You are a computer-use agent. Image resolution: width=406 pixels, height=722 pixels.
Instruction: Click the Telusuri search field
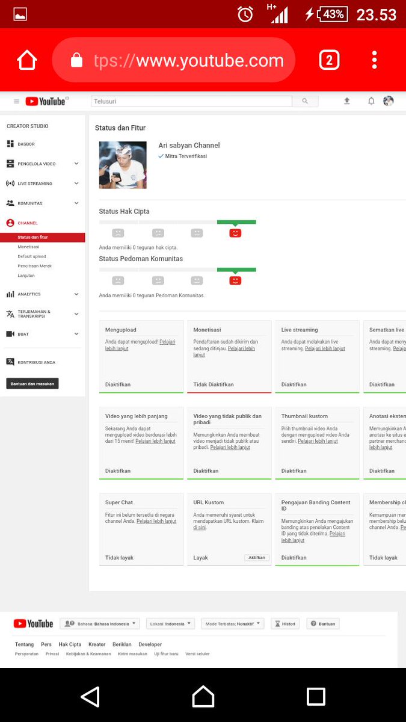coord(191,101)
